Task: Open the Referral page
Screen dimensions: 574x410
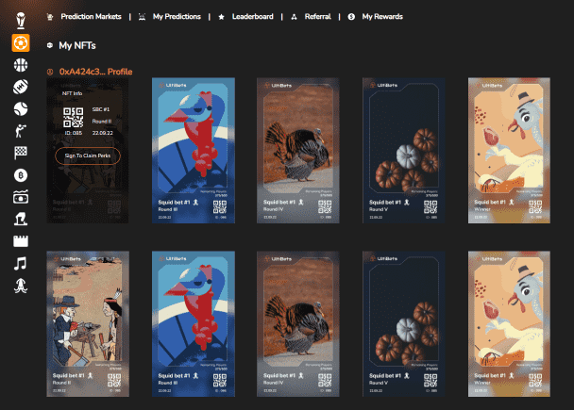Action: (318, 16)
